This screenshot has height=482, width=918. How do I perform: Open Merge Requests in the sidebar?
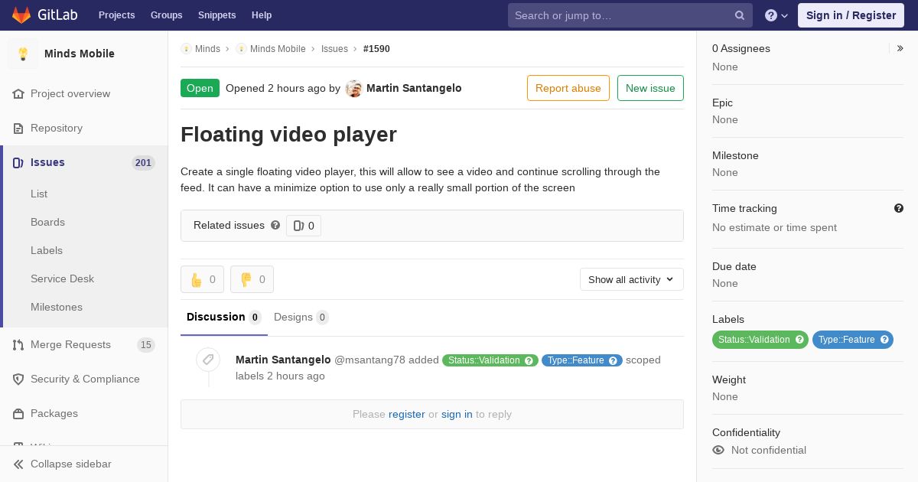[x=70, y=344]
